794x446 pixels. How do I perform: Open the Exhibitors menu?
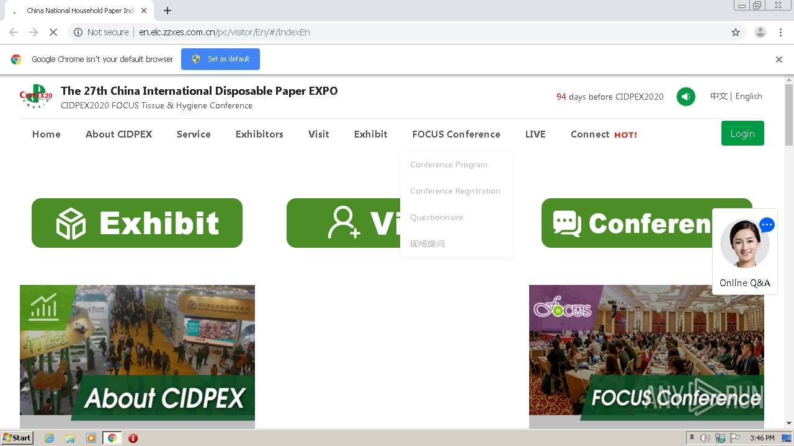259,134
